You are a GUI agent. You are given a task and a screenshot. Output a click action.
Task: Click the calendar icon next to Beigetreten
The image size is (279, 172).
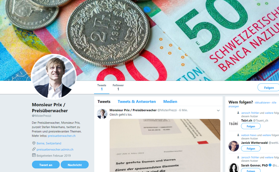point(34,155)
